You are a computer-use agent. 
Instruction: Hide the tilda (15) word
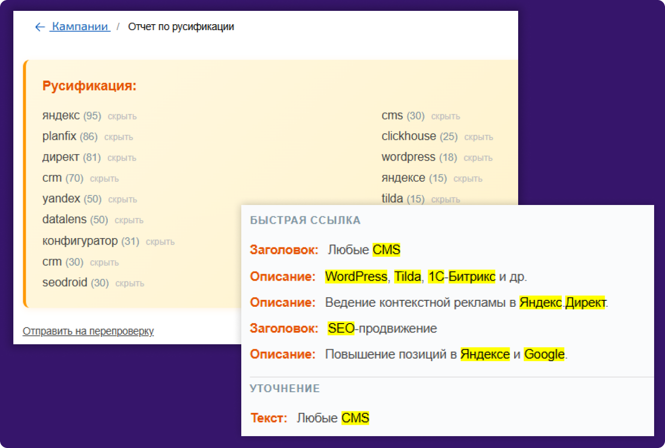[445, 200]
